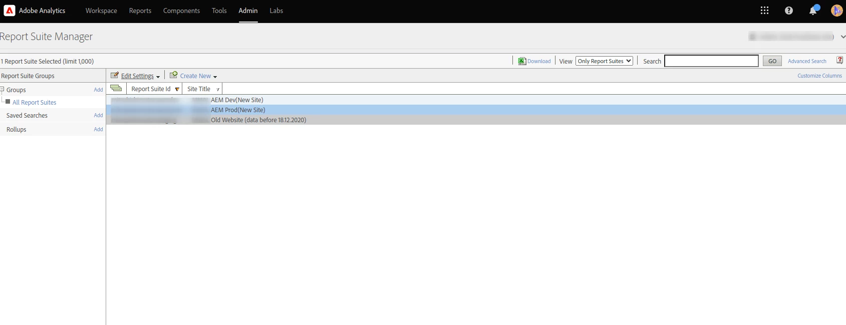Screen dimensions: 846x325
Task: Open the app switcher grid icon
Action: [x=764, y=11]
